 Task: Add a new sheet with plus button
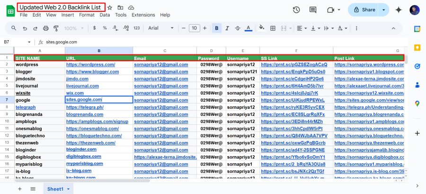(x=19, y=189)
